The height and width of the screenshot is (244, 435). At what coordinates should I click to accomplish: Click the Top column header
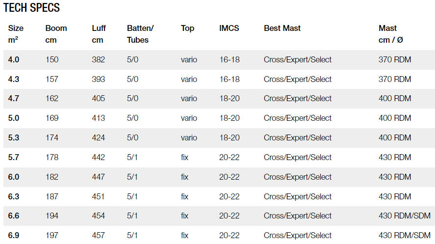pos(187,28)
